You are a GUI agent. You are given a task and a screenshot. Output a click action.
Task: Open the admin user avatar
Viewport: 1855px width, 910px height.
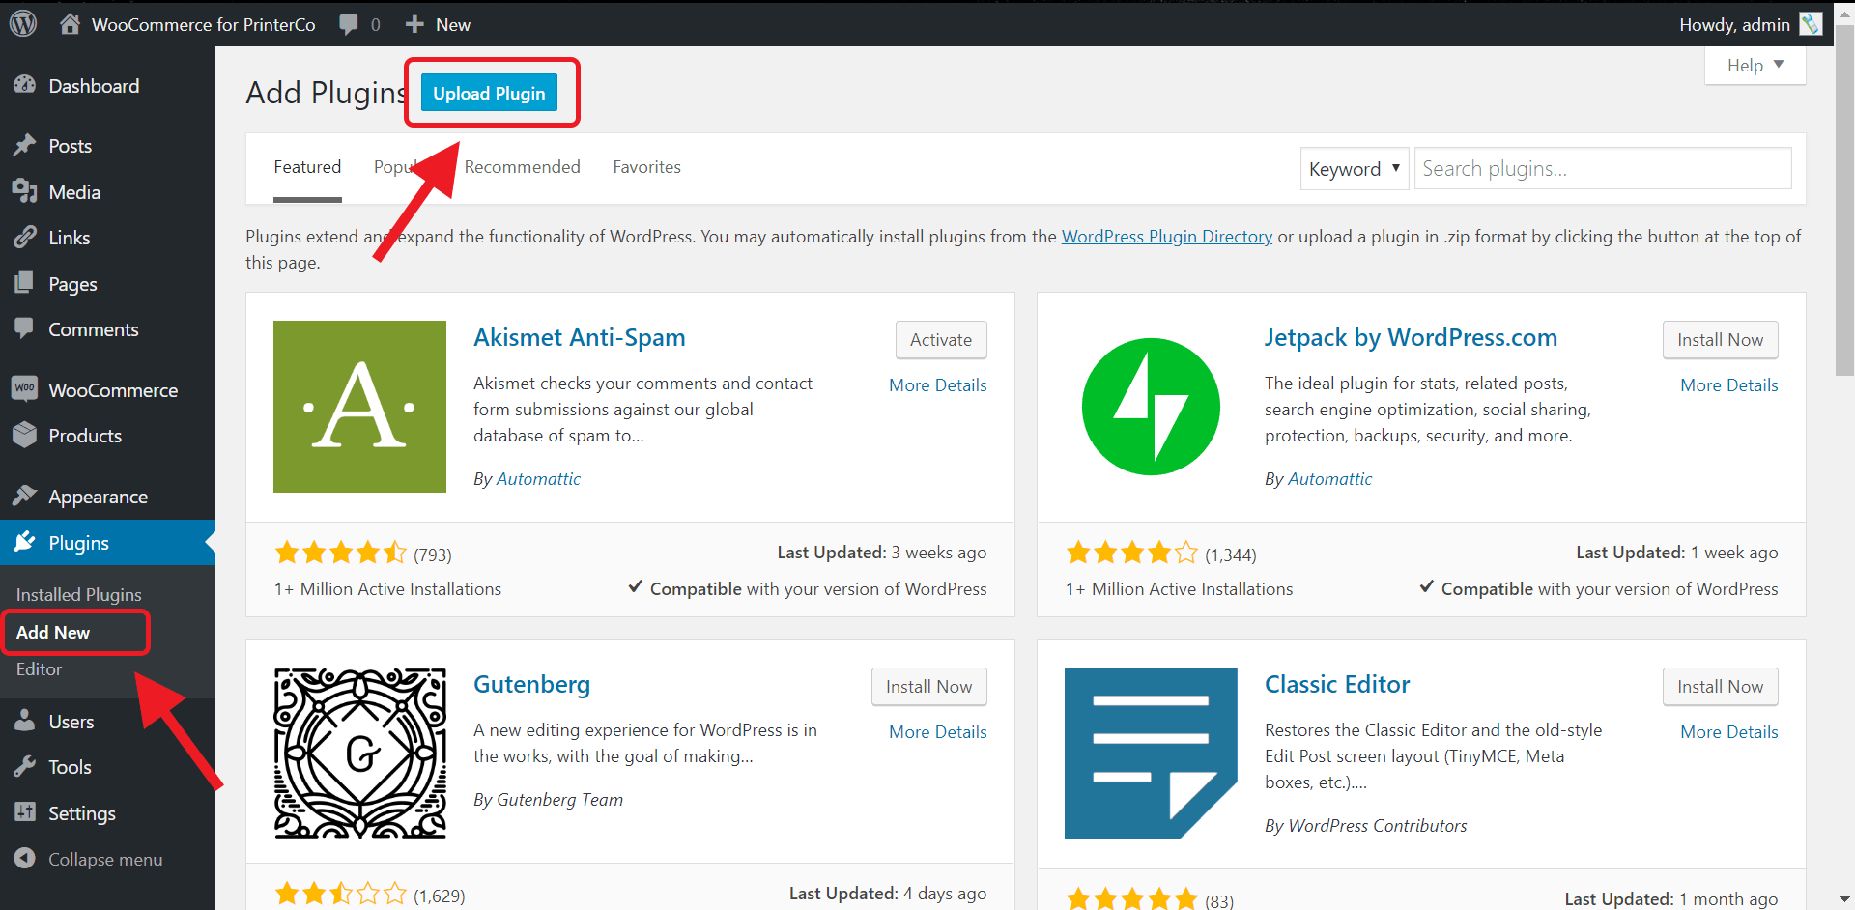pyautogui.click(x=1810, y=24)
